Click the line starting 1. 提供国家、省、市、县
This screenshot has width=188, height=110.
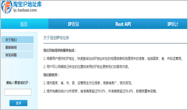tap(88, 83)
